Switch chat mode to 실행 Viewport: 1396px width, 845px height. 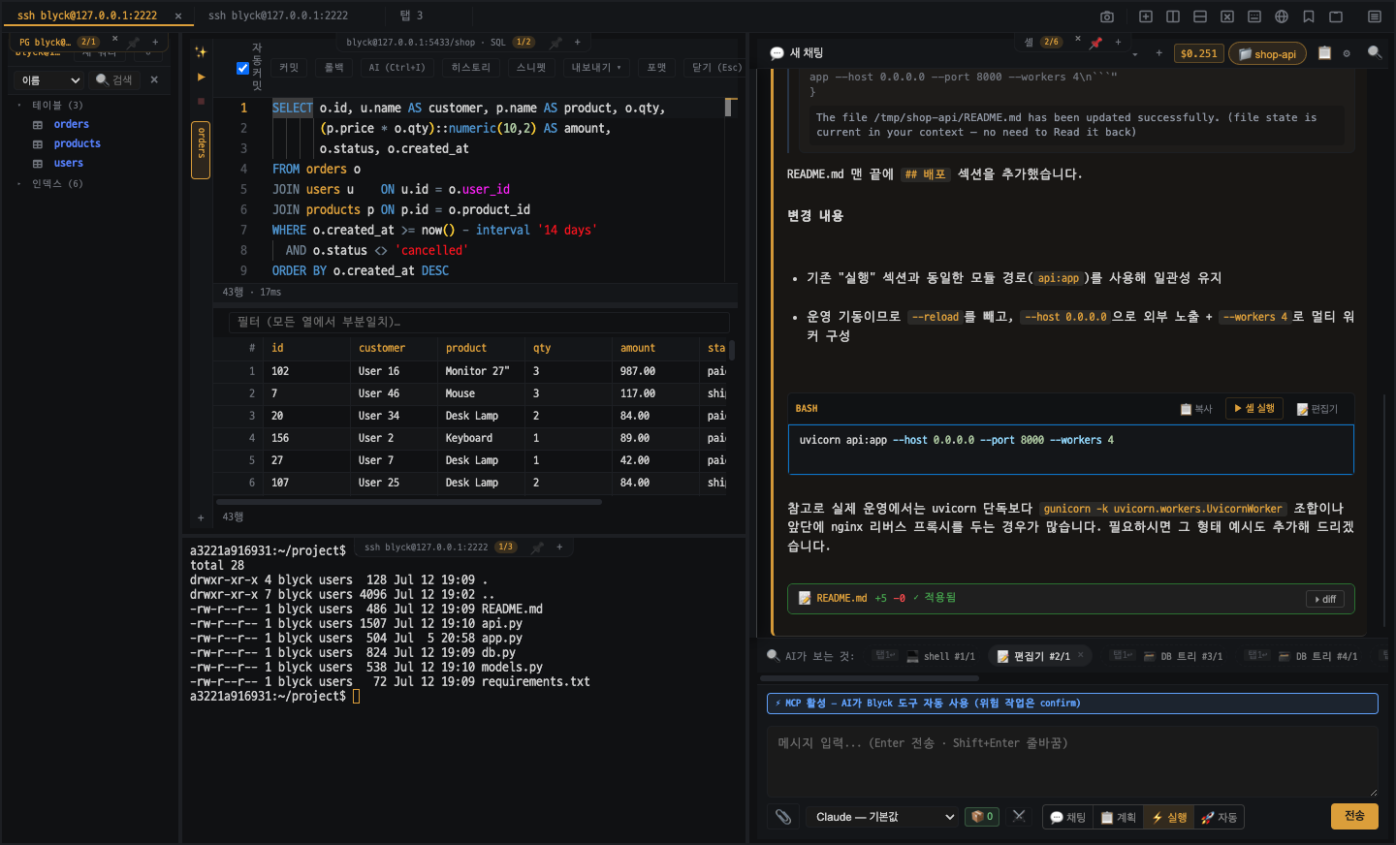coord(1168,818)
